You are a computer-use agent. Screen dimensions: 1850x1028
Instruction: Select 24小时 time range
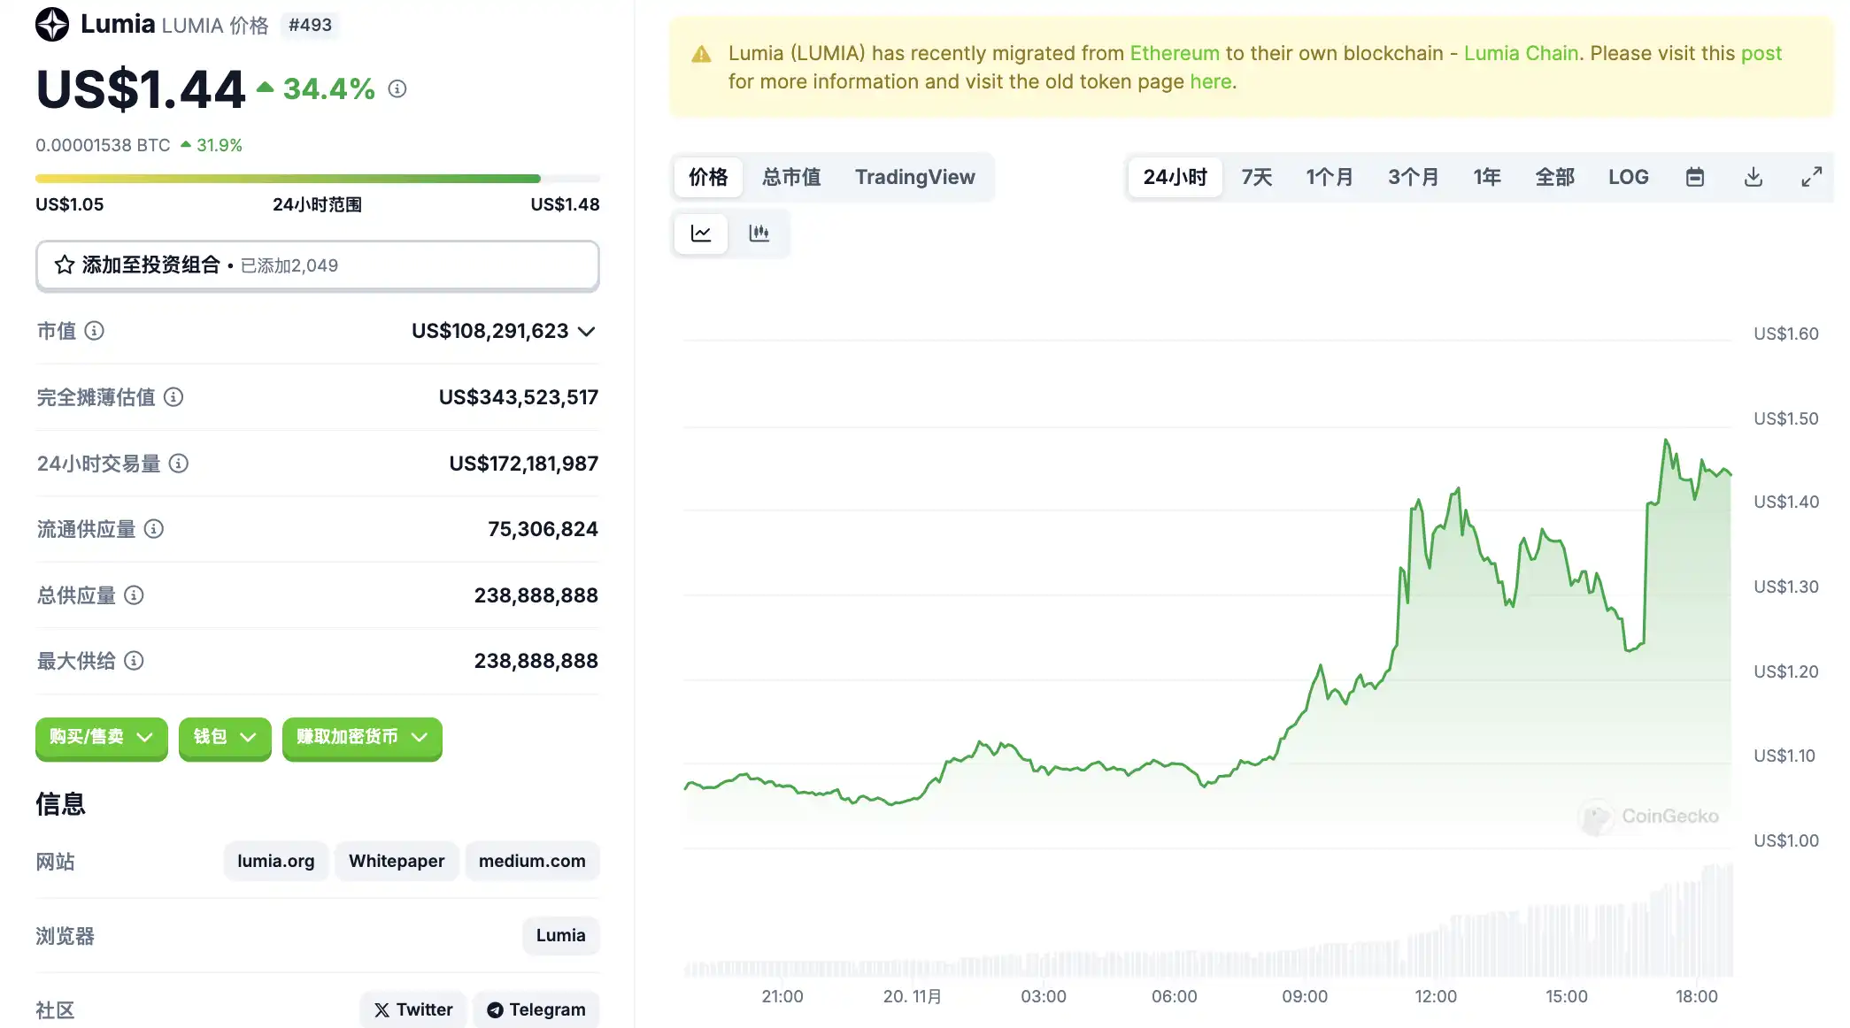[x=1175, y=177]
